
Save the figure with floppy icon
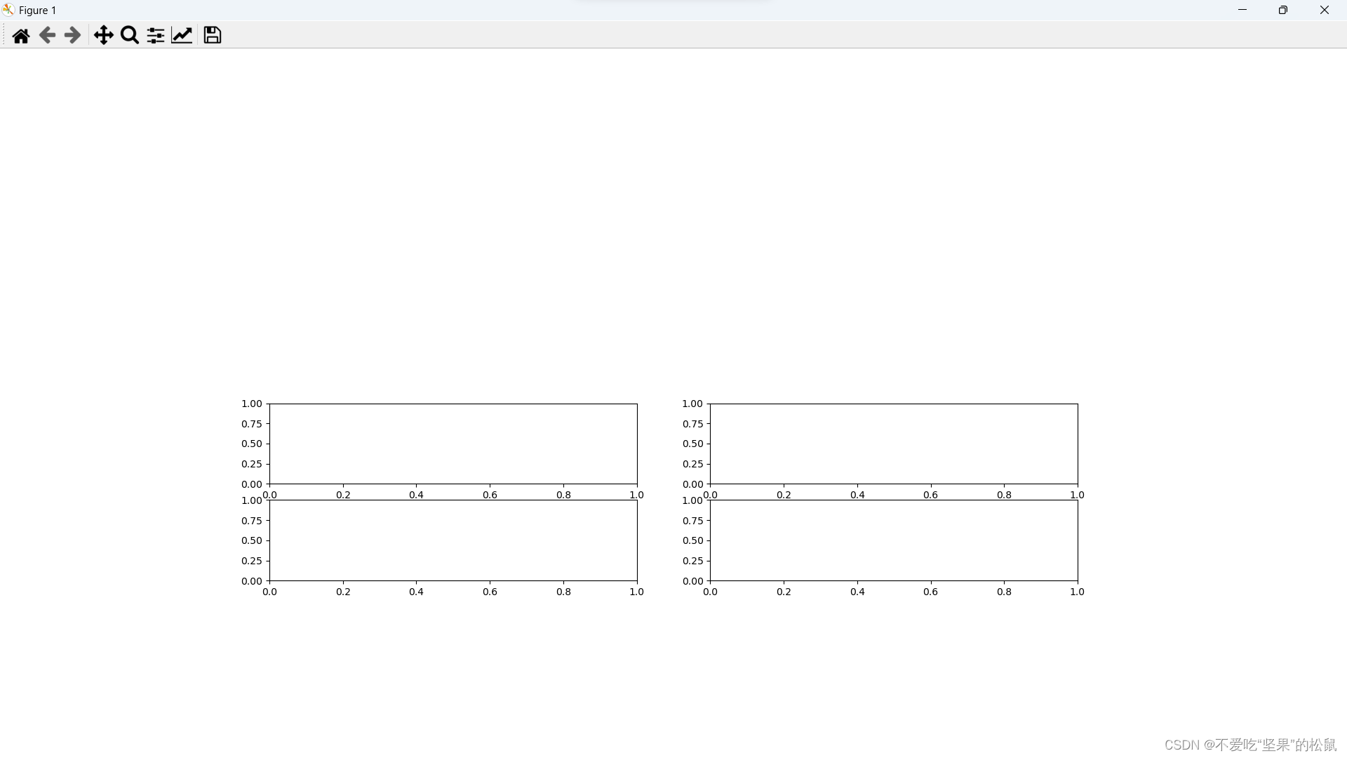[213, 35]
